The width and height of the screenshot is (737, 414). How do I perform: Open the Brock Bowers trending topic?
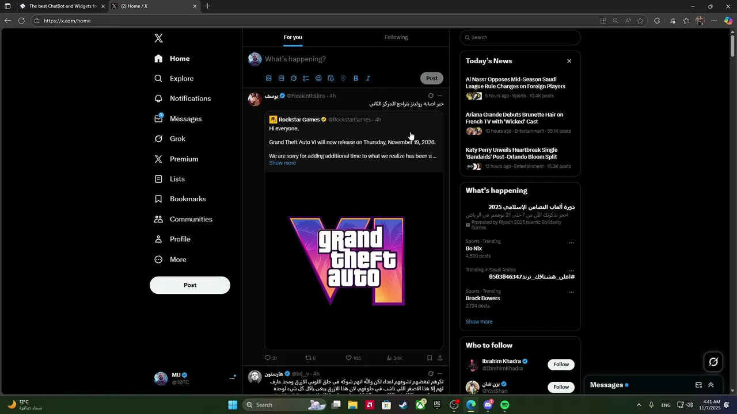(483, 298)
